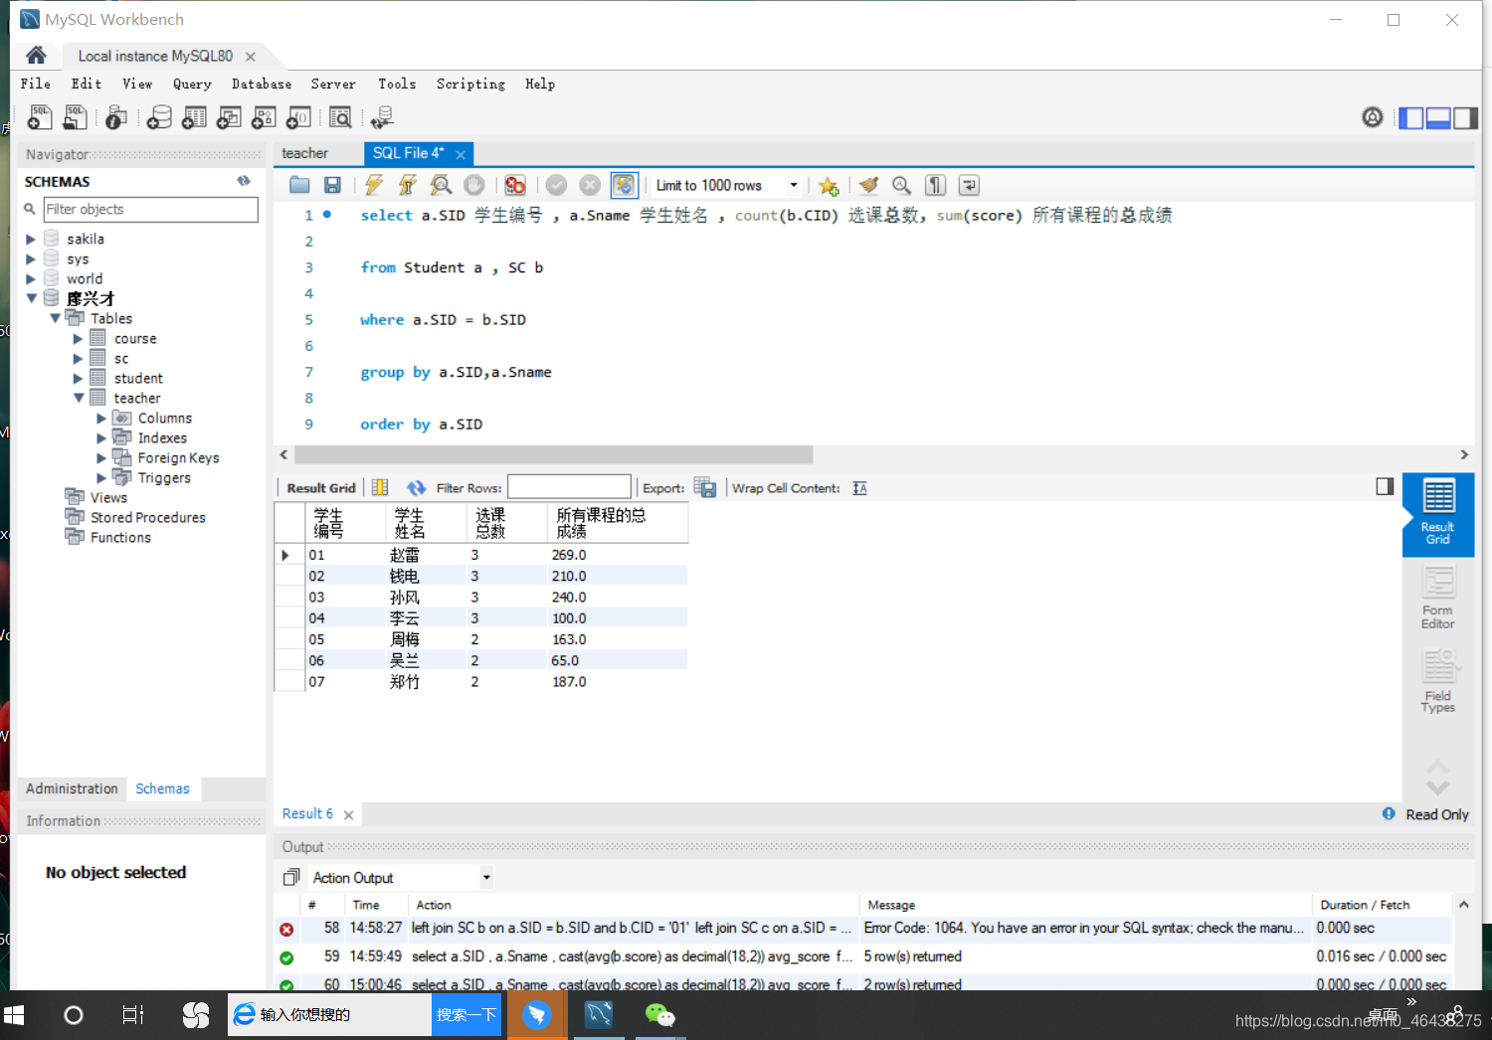Go to home screen tab icon
Viewport: 1492px width, 1040px height.
pos(36,55)
